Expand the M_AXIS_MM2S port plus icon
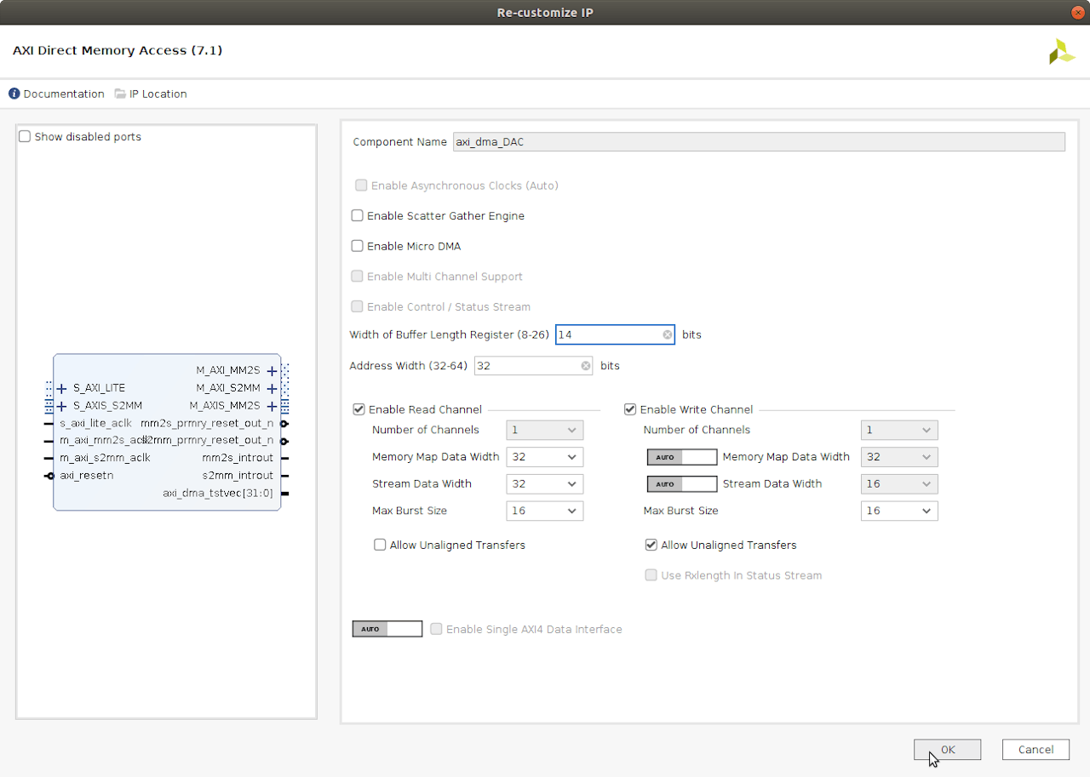The width and height of the screenshot is (1090, 777). point(272,406)
